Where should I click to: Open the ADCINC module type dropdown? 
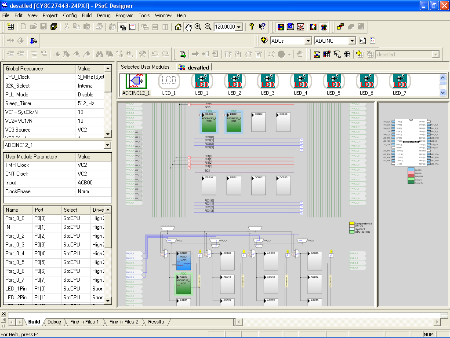click(352, 41)
